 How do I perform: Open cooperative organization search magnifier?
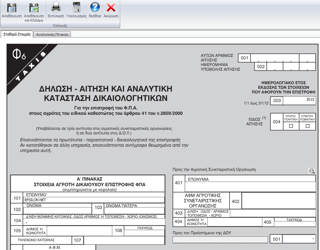point(312,171)
